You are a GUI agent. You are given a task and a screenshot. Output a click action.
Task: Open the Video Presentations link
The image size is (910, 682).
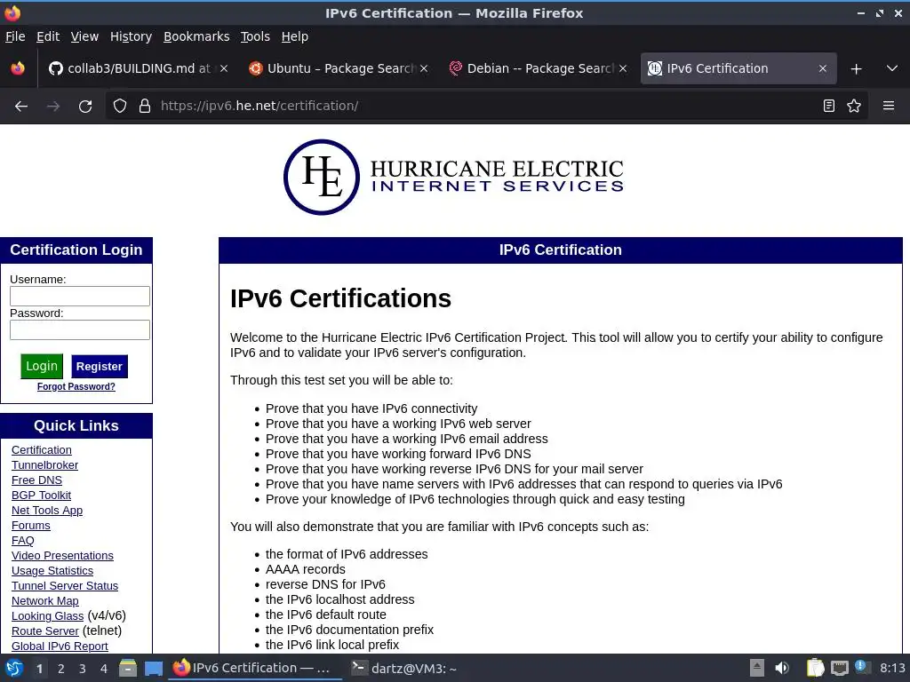pos(63,556)
